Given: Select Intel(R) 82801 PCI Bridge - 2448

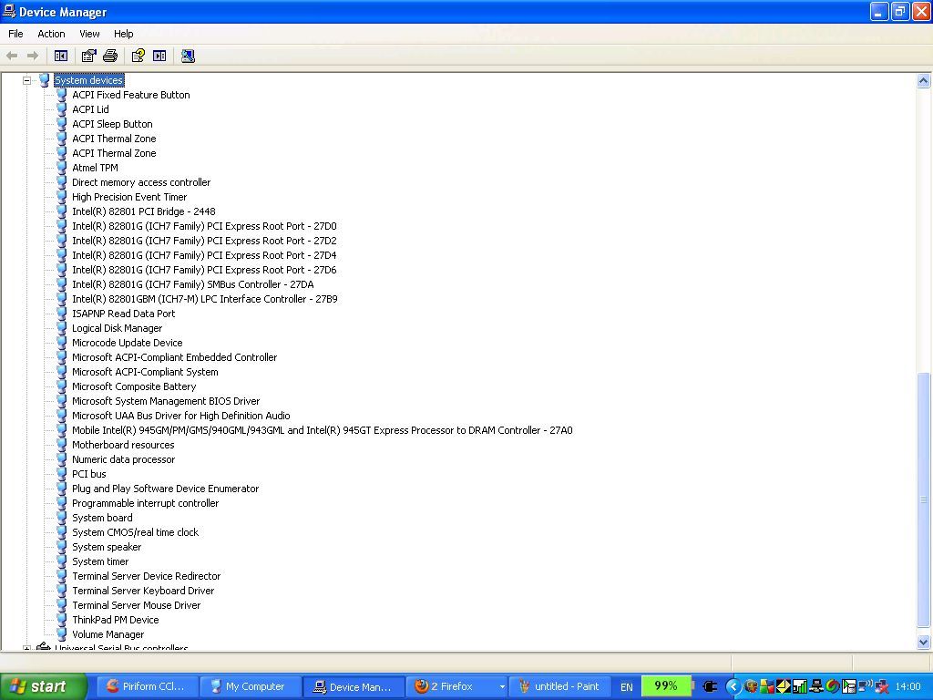Looking at the screenshot, I should pyautogui.click(x=143, y=211).
